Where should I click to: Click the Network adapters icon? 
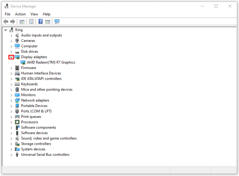tap(17, 100)
